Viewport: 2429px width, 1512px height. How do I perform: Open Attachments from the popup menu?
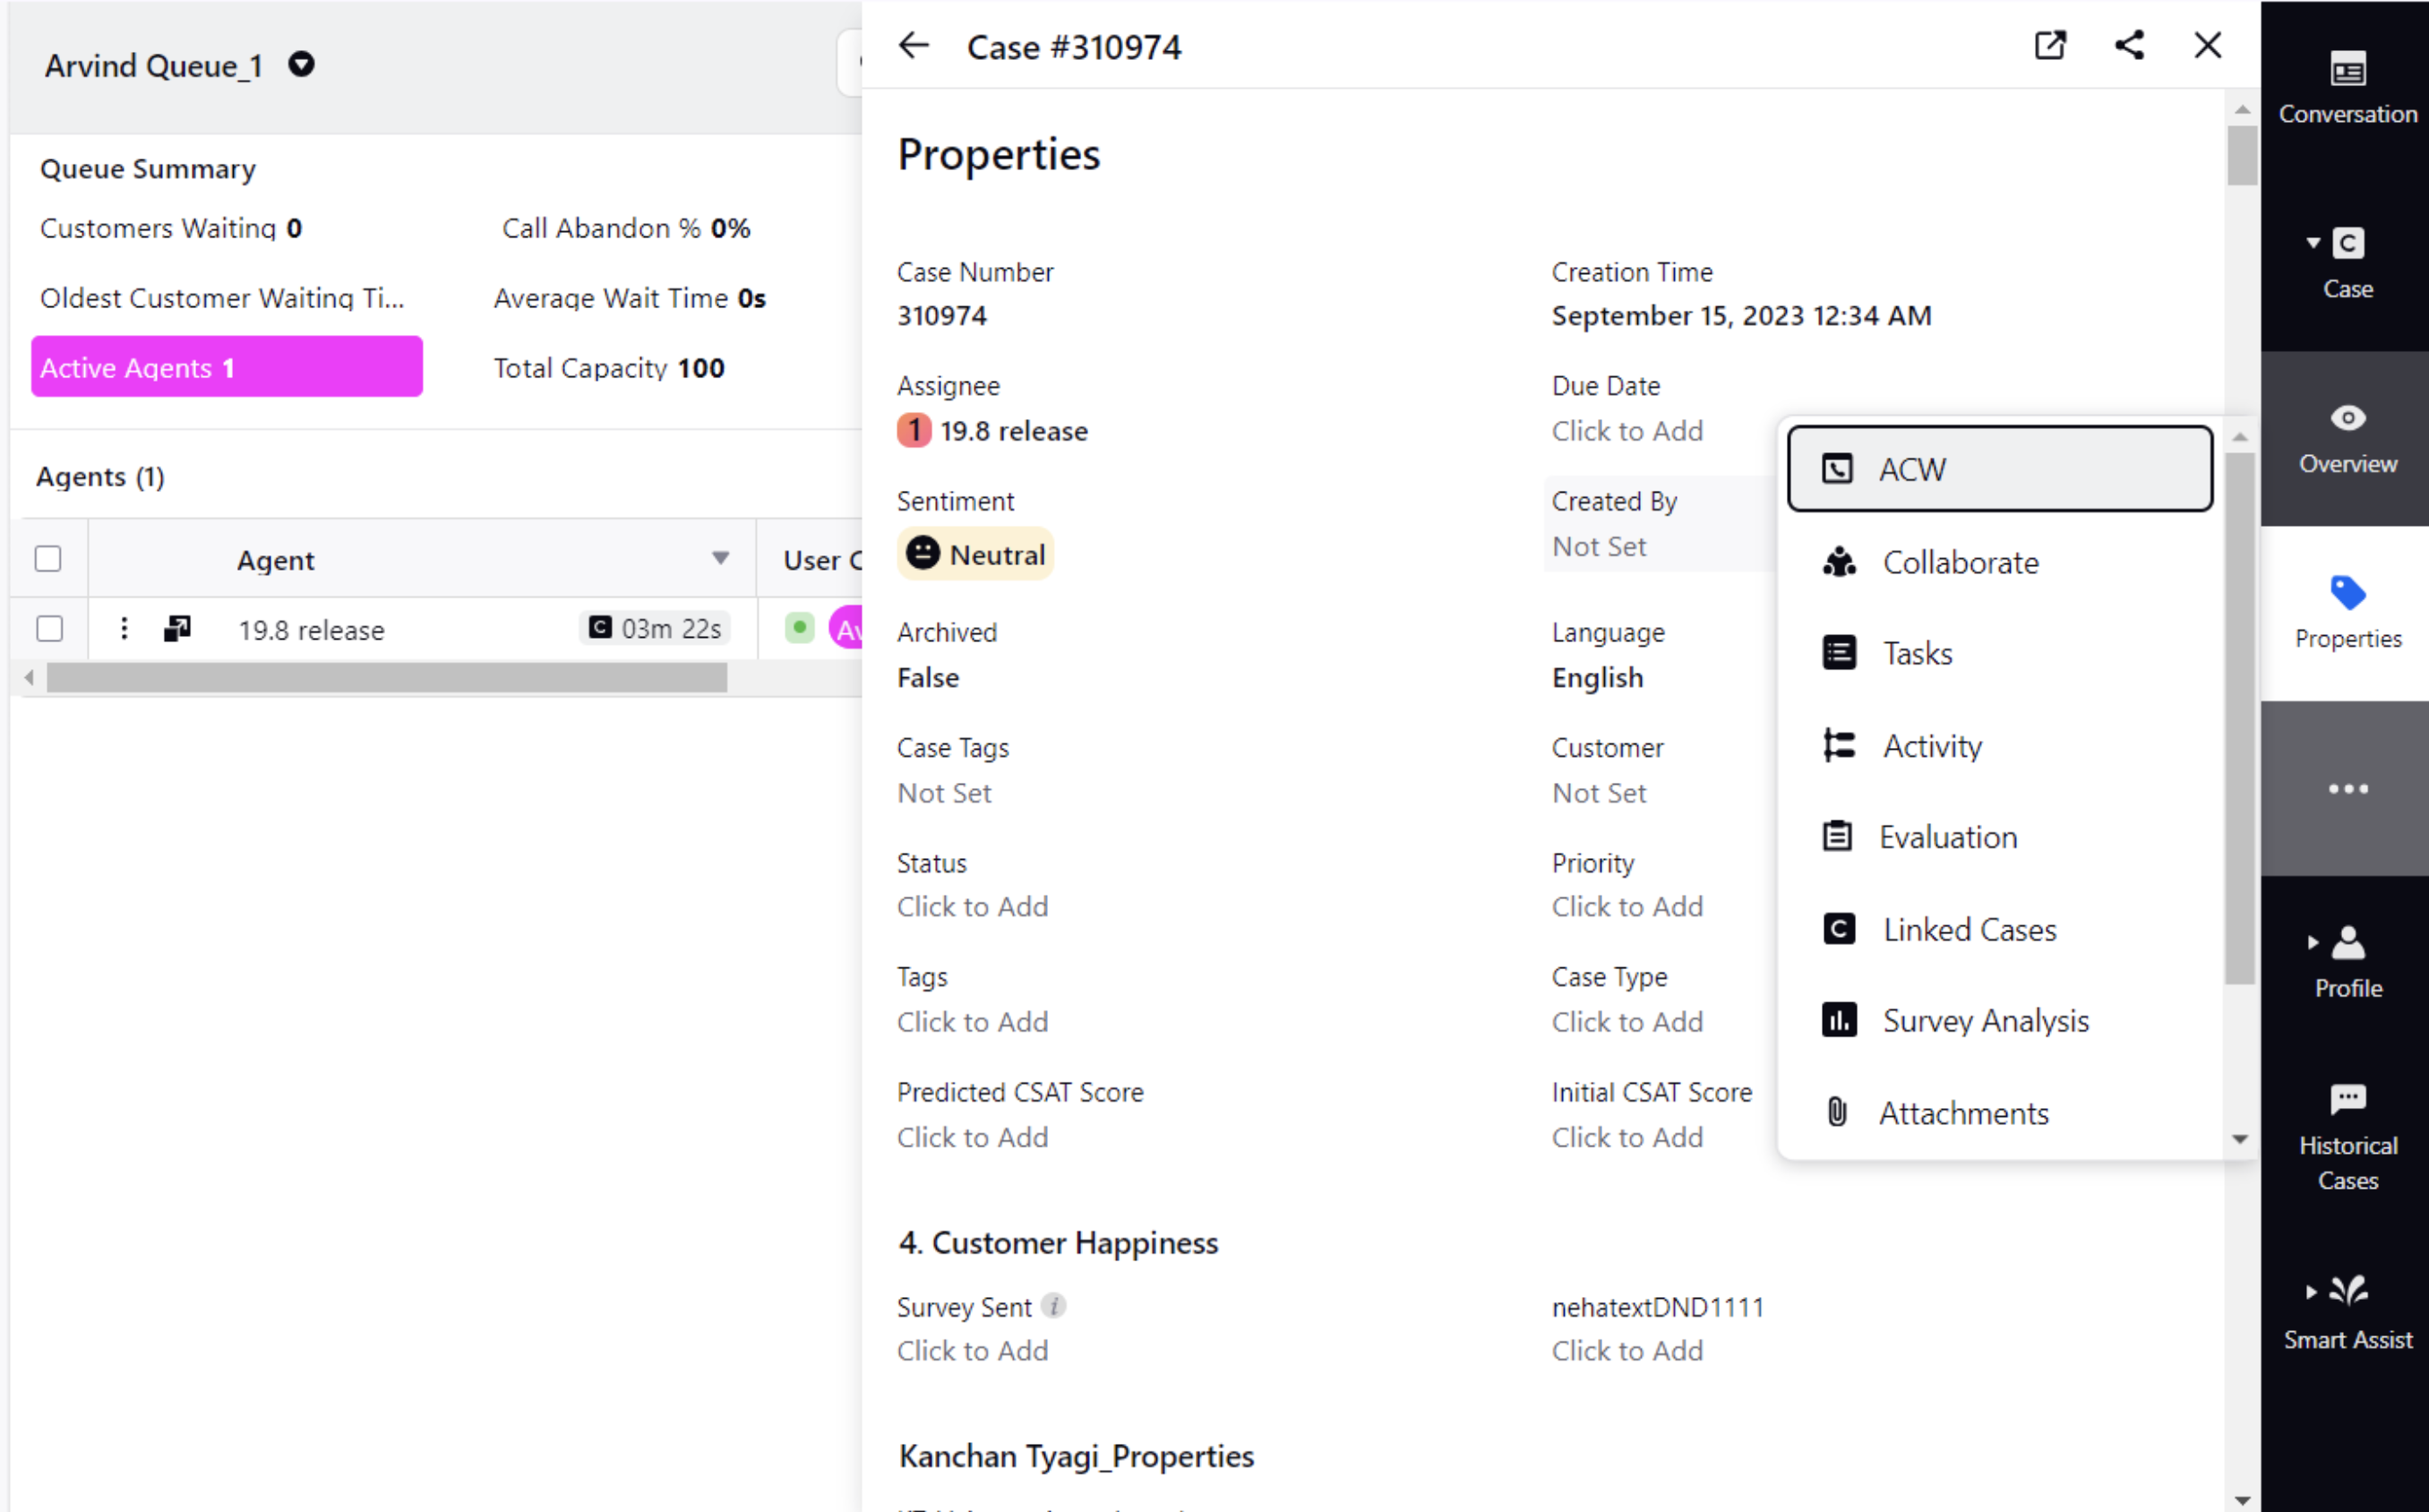(1999, 1113)
